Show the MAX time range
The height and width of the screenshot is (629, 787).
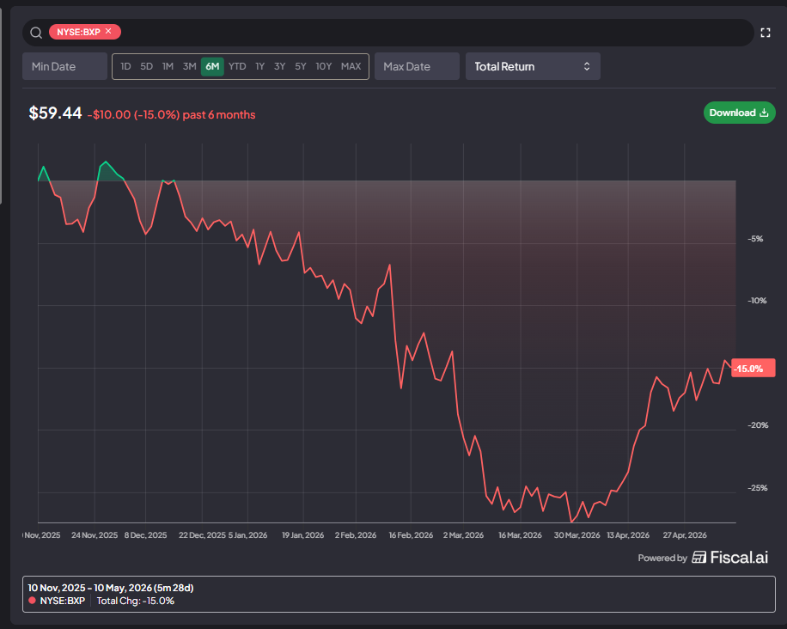click(x=351, y=66)
